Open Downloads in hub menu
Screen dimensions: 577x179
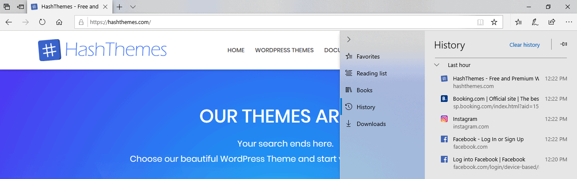(382, 124)
